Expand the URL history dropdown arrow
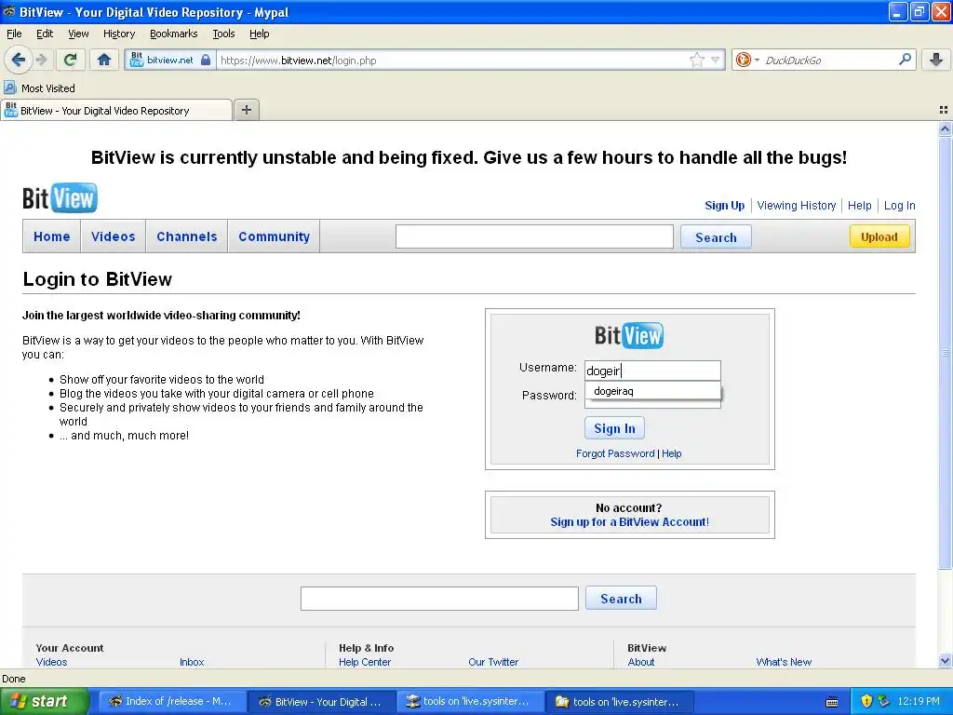The height and width of the screenshot is (715, 953). click(x=716, y=61)
